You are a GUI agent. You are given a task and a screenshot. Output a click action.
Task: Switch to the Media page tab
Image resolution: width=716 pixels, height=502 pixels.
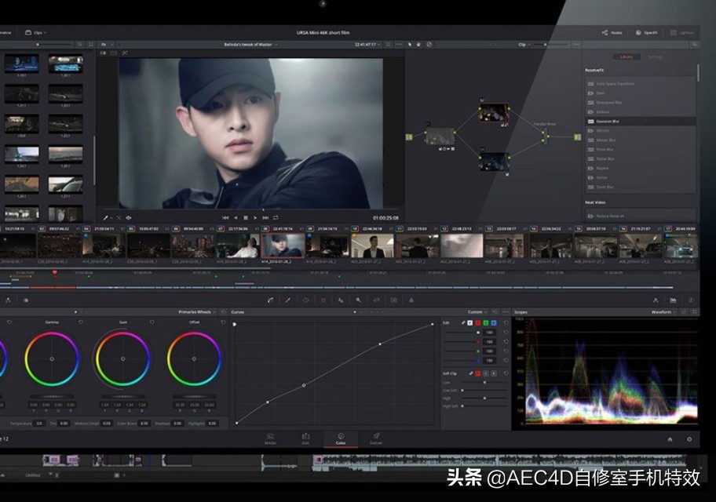click(x=270, y=438)
